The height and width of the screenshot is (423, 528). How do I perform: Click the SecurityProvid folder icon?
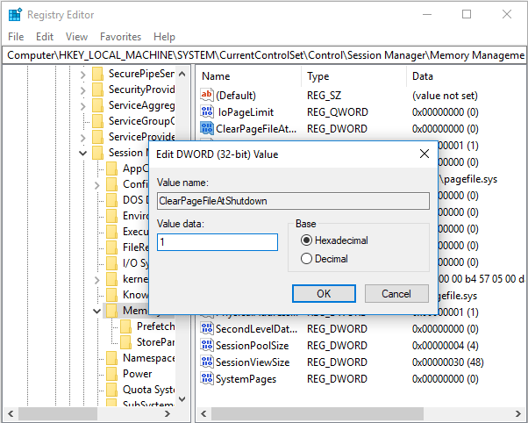click(97, 90)
